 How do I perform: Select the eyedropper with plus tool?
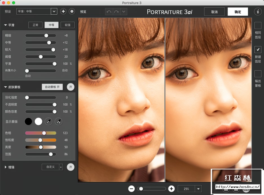(59, 122)
